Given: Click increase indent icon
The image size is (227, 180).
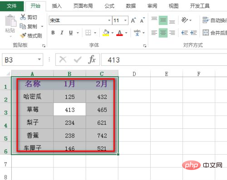Looking at the screenshot, I should coord(193,33).
